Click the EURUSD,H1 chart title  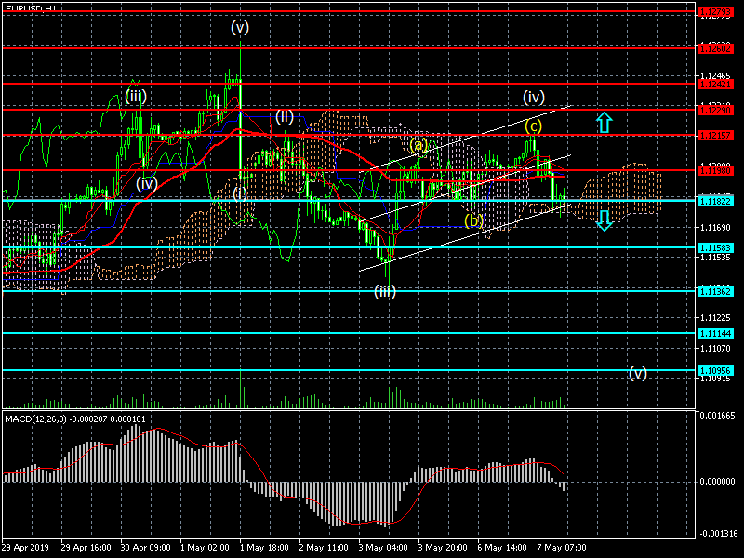[28, 7]
